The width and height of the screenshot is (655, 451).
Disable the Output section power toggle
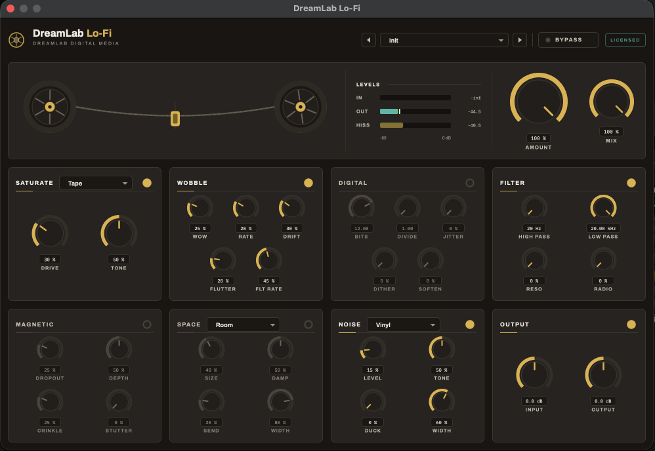point(631,324)
